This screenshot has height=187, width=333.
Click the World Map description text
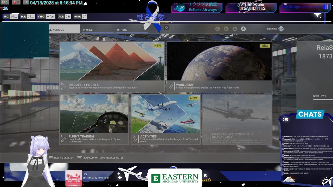point(207,88)
